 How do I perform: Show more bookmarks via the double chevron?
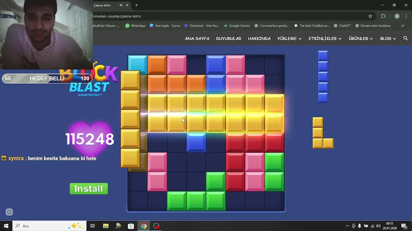pos(403,26)
